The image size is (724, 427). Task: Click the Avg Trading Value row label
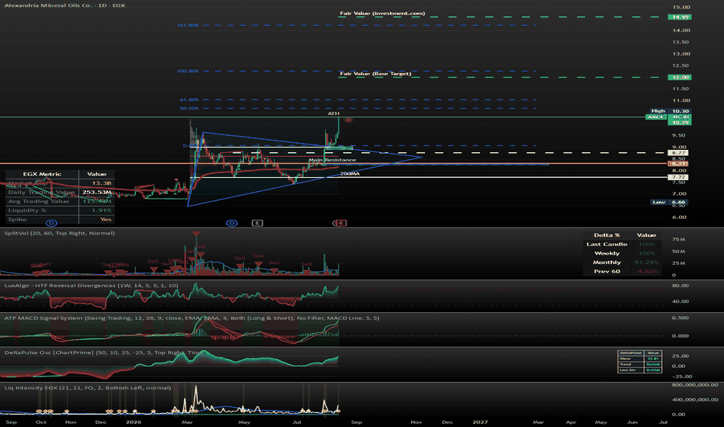tap(39, 201)
